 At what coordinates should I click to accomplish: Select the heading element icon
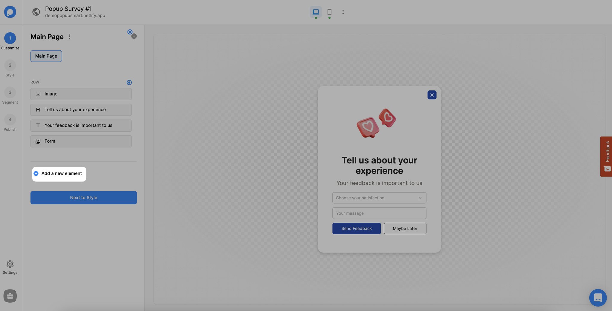pos(38,110)
